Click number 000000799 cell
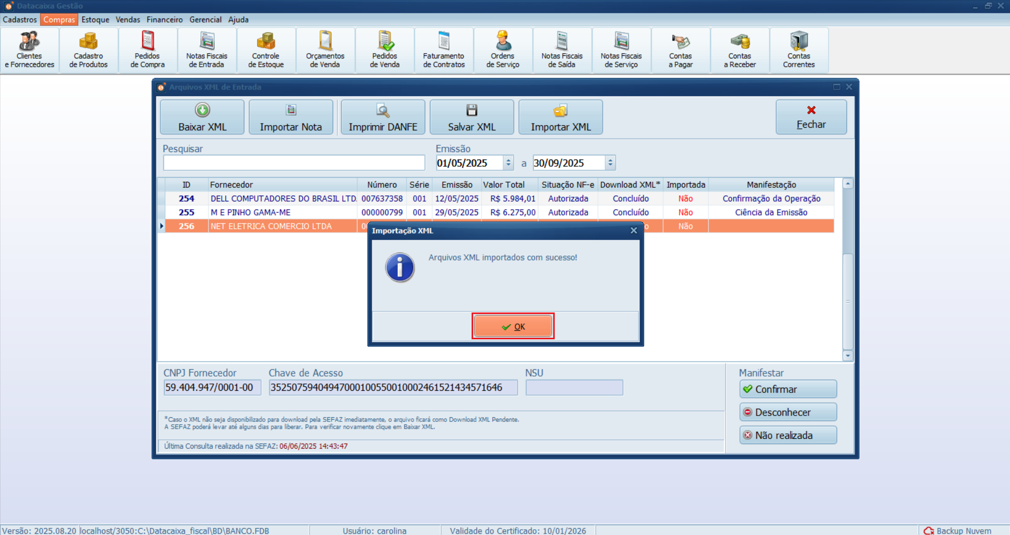The width and height of the screenshot is (1010, 535). 382,213
